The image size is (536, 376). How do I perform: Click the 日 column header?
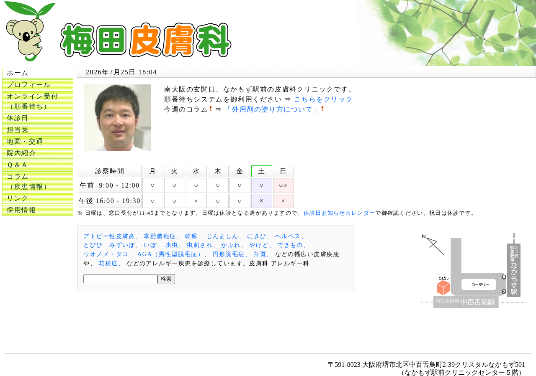coord(283,171)
